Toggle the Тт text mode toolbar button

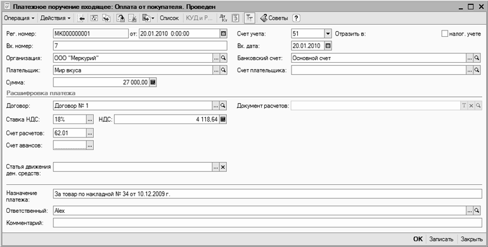(249, 18)
